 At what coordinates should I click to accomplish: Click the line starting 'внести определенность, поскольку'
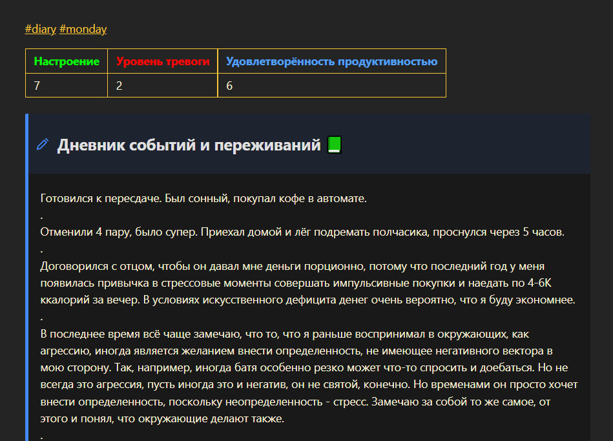[x=295, y=402]
